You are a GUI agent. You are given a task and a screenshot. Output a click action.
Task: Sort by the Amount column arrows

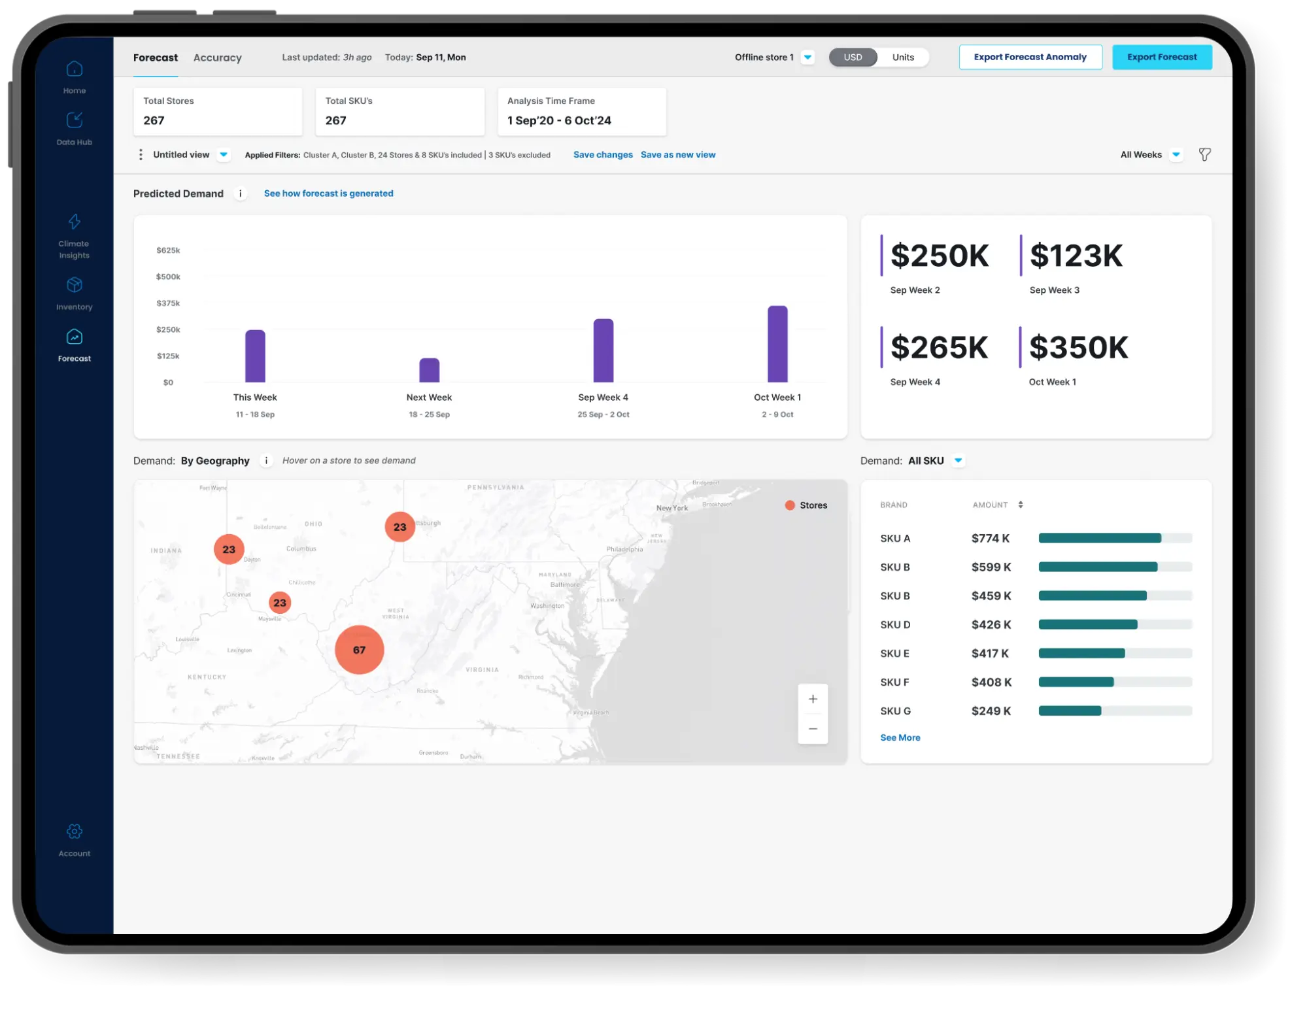[x=1020, y=505]
